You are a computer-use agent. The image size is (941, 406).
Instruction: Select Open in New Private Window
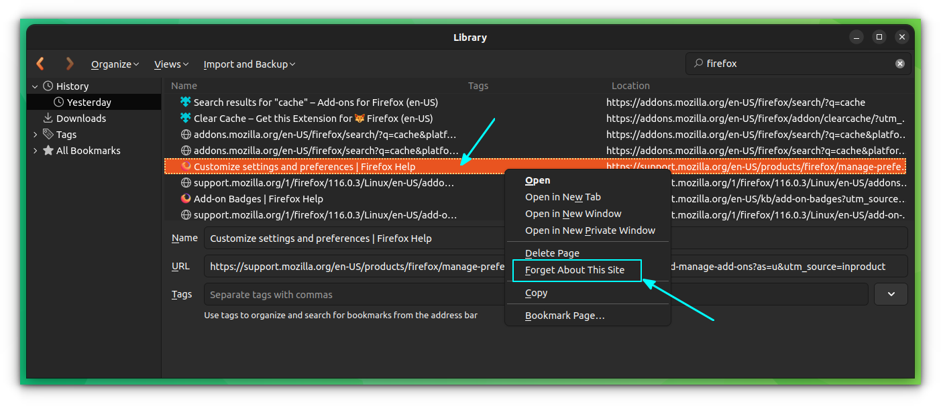590,230
